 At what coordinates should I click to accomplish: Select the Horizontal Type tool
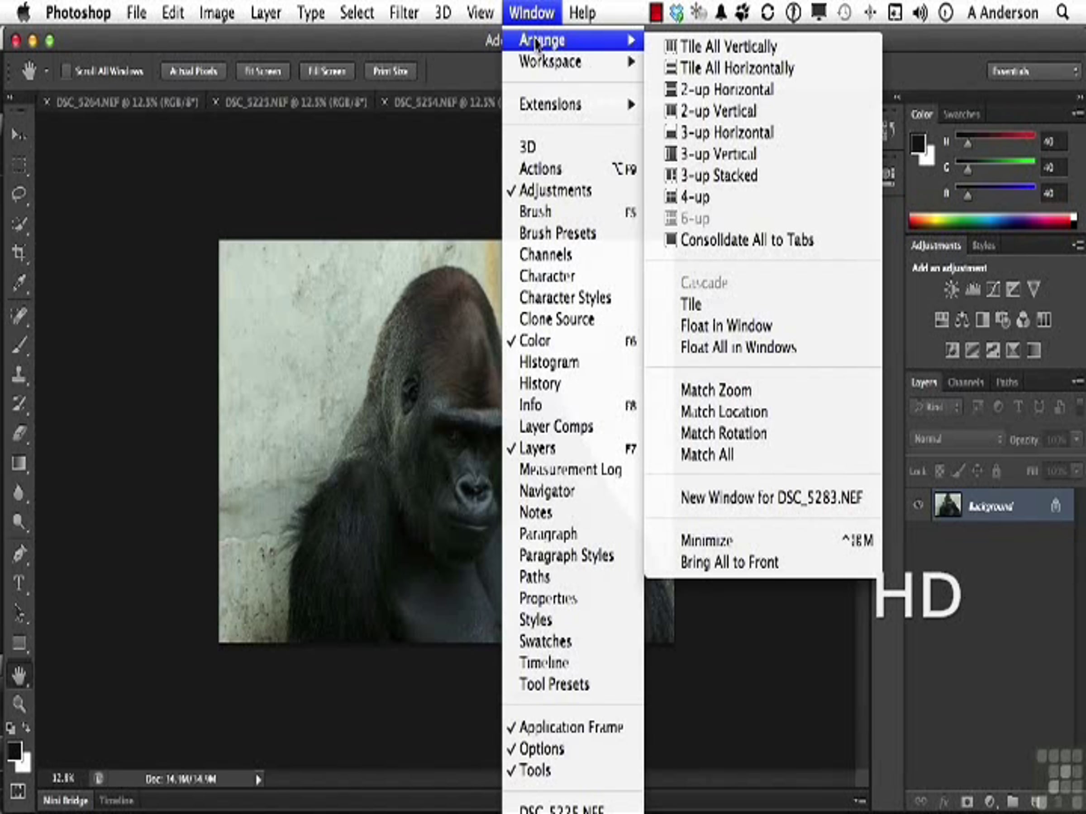pyautogui.click(x=19, y=583)
